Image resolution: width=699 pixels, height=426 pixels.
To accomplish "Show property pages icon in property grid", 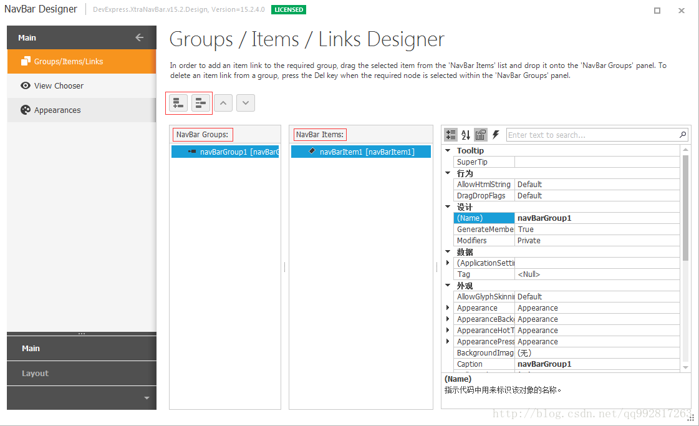I will pyautogui.click(x=481, y=135).
